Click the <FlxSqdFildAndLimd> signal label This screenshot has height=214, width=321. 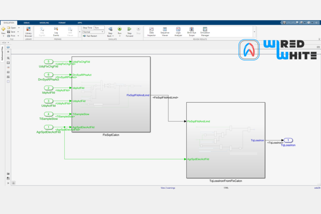coord(166,98)
